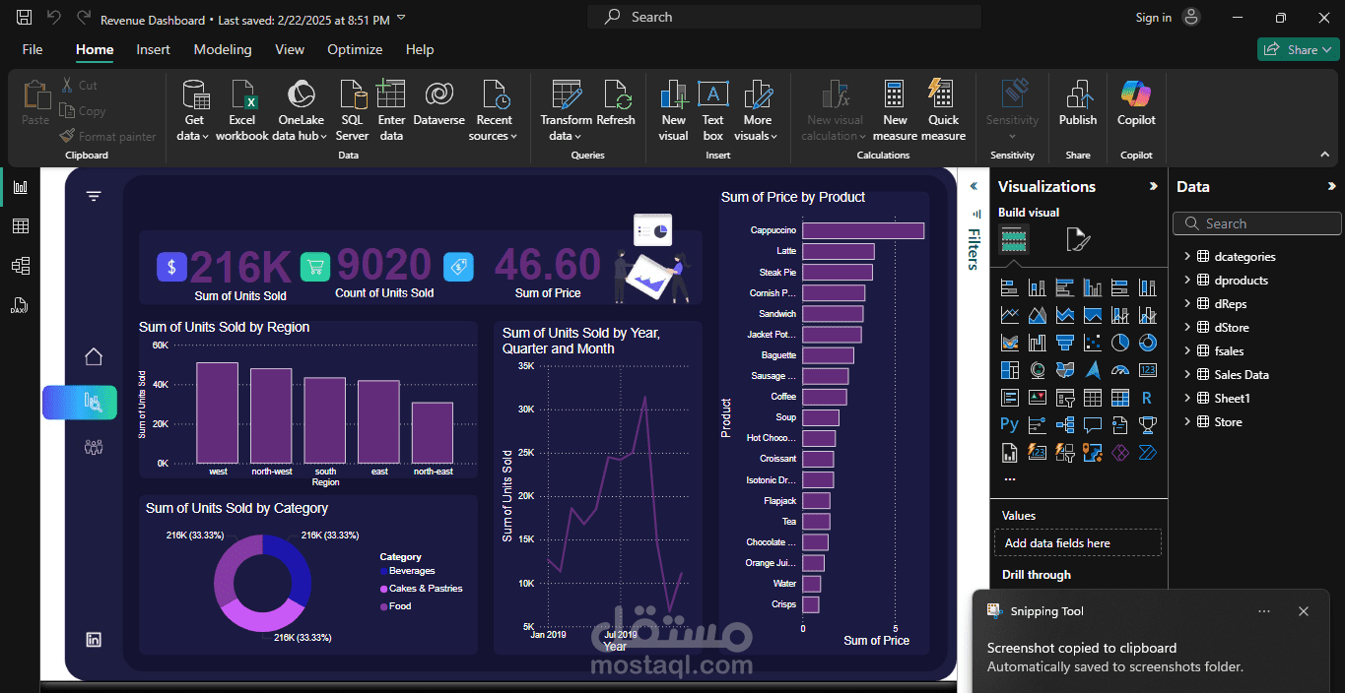Open the Help tab

pyautogui.click(x=420, y=49)
